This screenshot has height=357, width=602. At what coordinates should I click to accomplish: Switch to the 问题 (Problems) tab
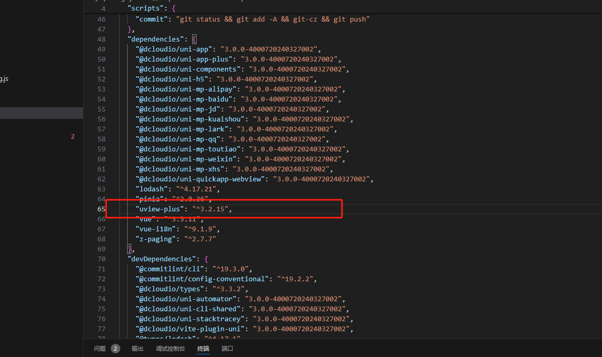click(x=99, y=348)
